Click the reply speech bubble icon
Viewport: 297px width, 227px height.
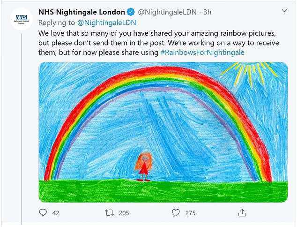coord(43,213)
